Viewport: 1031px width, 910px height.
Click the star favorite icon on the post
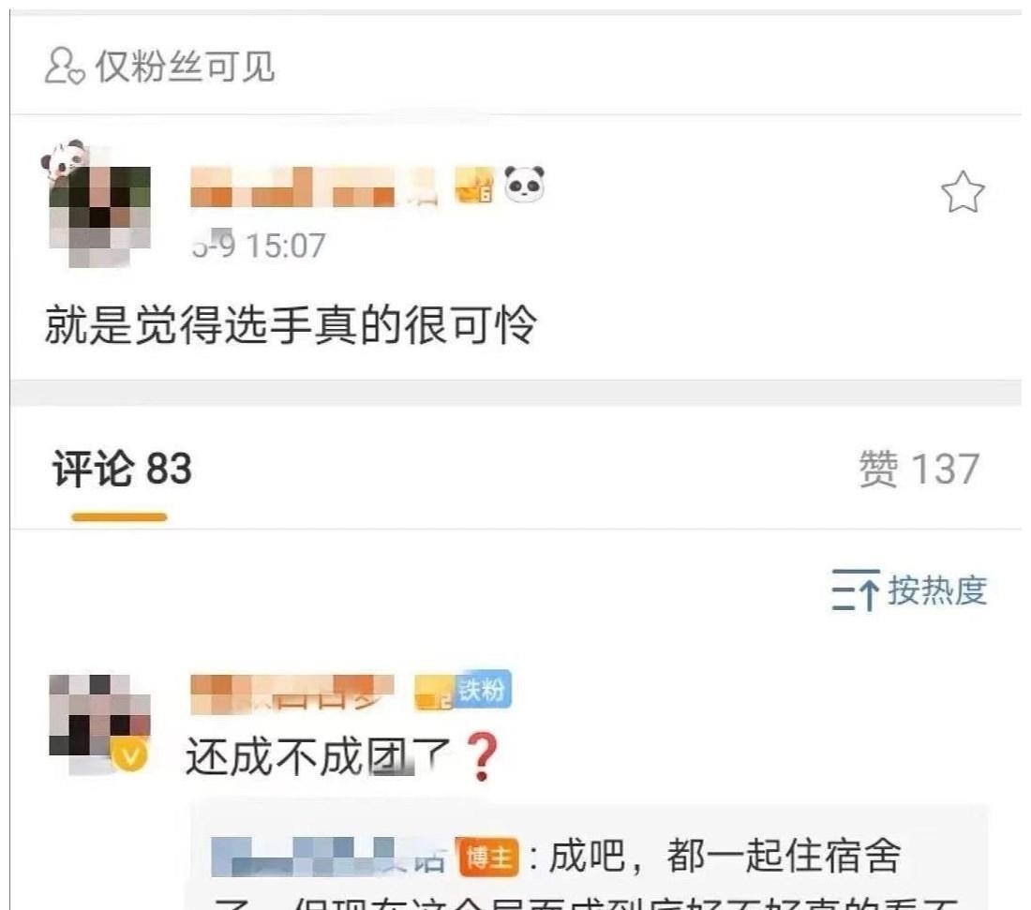[x=963, y=192]
